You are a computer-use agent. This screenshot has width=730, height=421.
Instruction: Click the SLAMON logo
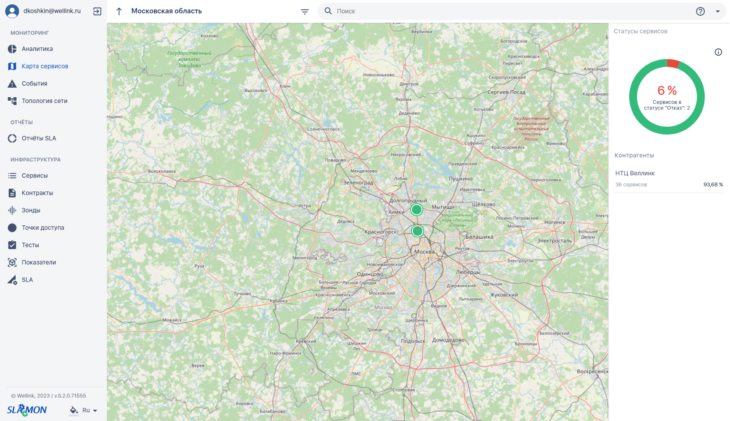click(27, 410)
